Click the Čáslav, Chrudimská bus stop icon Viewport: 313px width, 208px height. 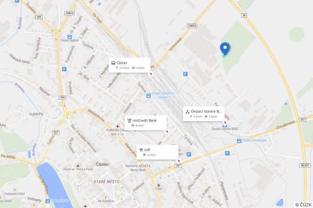click(239, 141)
